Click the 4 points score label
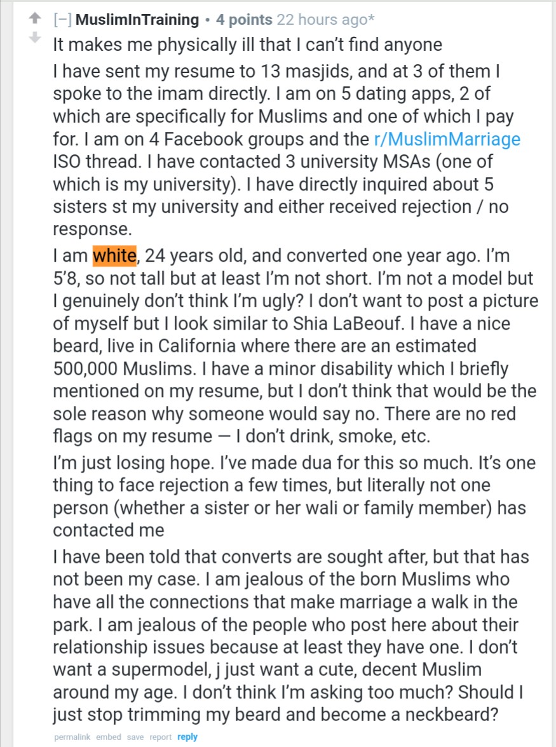556x747 pixels. pyautogui.click(x=244, y=20)
